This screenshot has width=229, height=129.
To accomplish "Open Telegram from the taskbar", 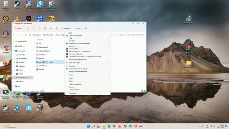I will click(130, 126).
